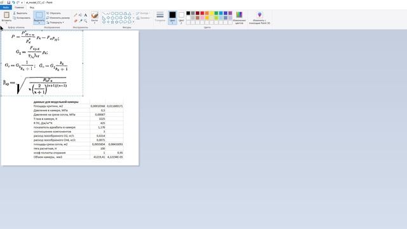Select the Four-point star shape

coord(108,22)
